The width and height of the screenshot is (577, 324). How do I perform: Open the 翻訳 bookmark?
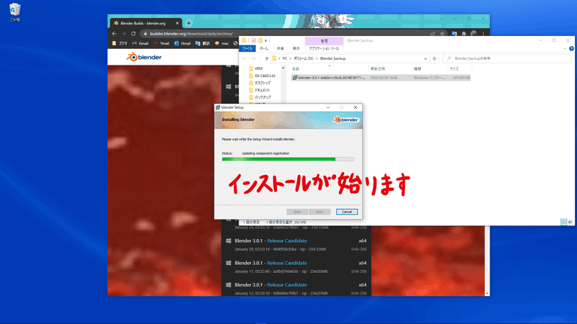pos(203,43)
